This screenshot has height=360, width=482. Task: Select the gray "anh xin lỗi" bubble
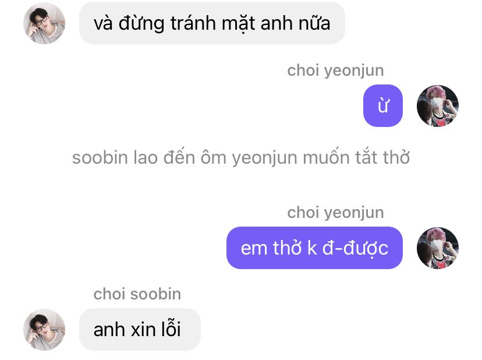point(140,330)
